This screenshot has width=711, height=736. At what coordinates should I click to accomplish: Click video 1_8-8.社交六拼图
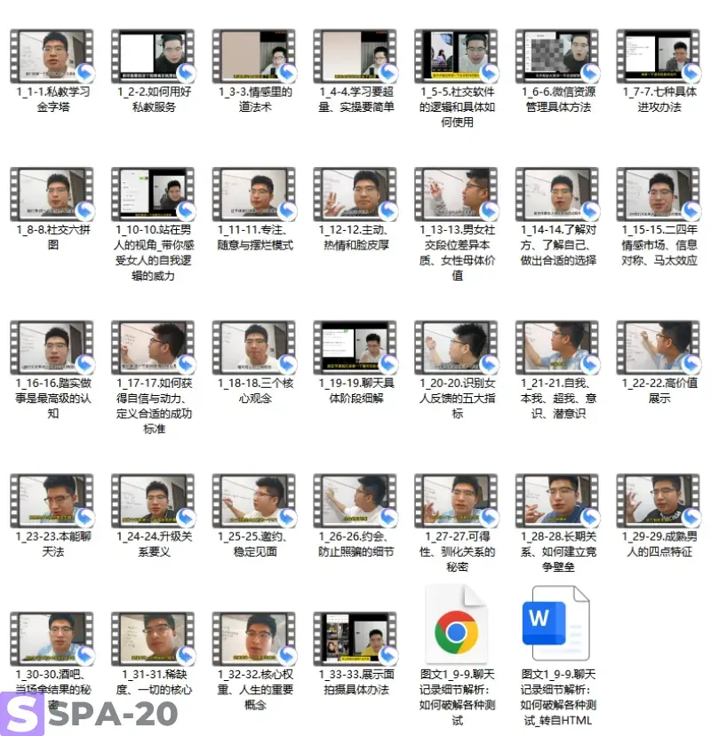click(52, 194)
